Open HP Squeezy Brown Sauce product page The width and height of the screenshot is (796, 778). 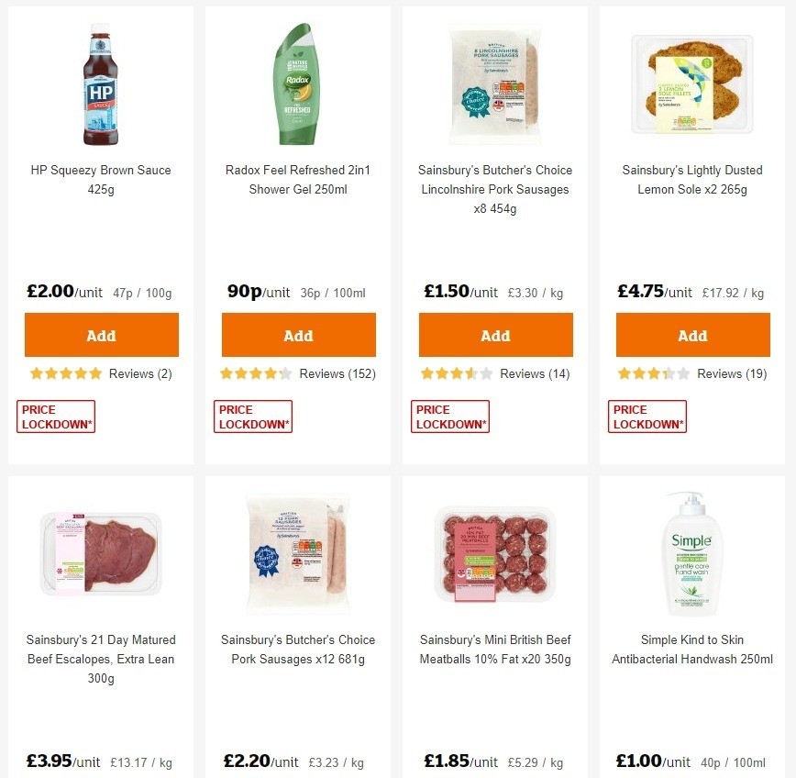click(x=101, y=180)
